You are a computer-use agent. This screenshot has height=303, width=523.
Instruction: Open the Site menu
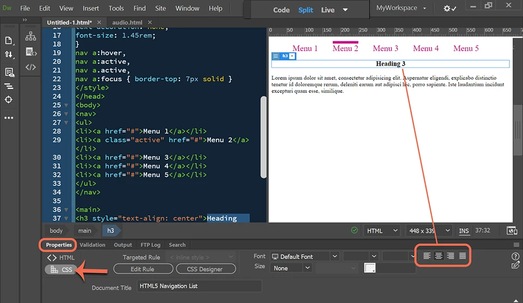tap(161, 8)
